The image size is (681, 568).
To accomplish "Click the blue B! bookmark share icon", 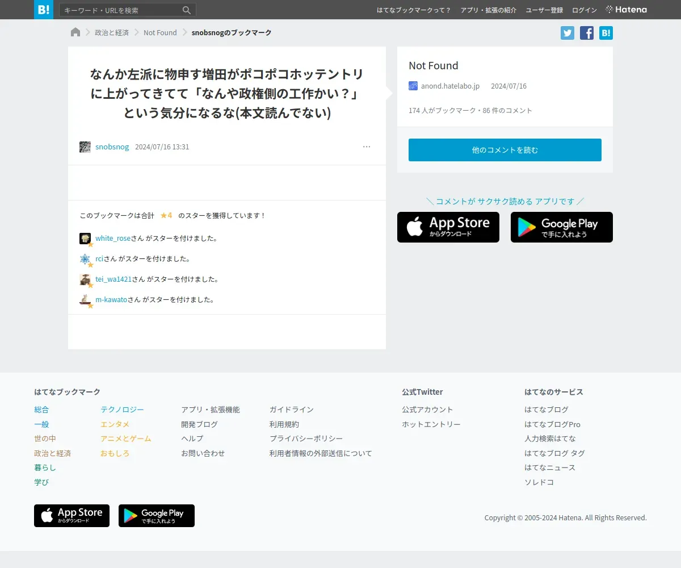I will (606, 33).
